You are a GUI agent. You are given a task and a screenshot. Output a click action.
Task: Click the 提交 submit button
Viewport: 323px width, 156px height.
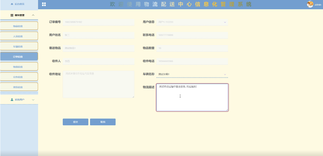[76, 122]
